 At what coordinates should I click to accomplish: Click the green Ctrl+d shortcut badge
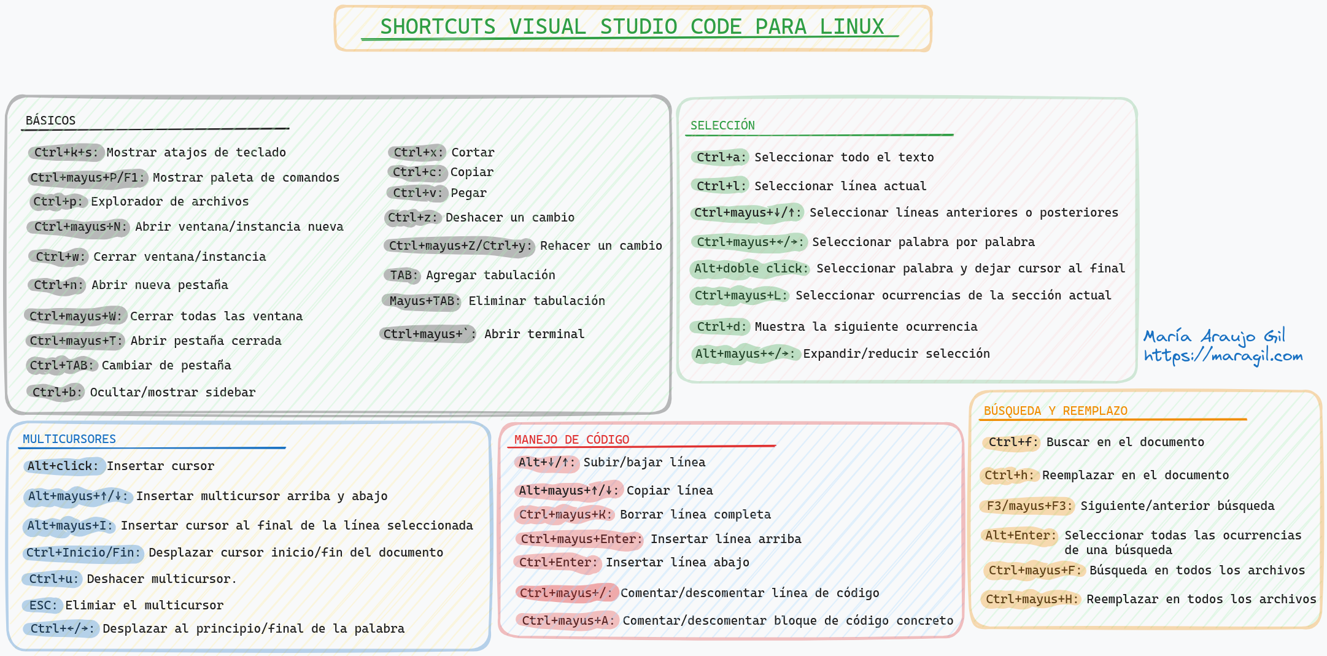721,326
